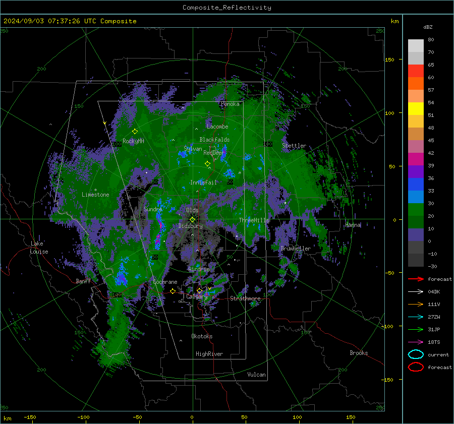Click the Brooks label on the map

359,353
